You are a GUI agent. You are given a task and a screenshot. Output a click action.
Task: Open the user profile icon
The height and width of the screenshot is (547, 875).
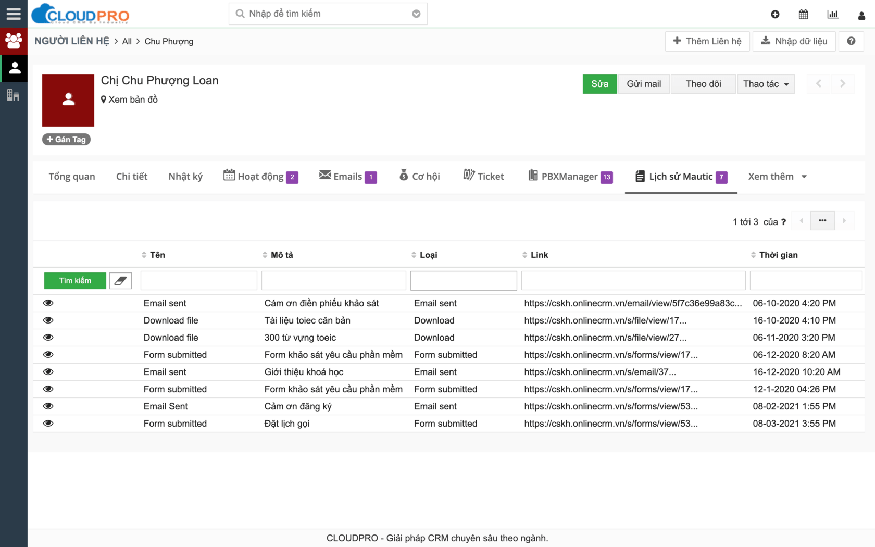861,16
